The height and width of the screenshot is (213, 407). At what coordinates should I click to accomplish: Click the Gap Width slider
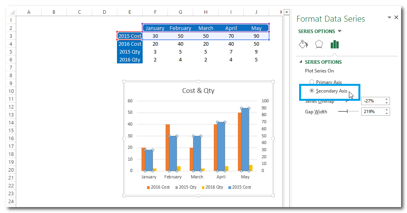(x=348, y=112)
